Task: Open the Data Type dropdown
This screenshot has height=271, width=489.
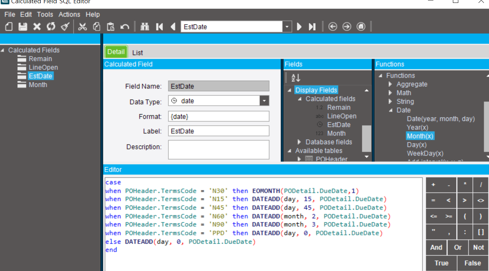Action: [264, 101]
